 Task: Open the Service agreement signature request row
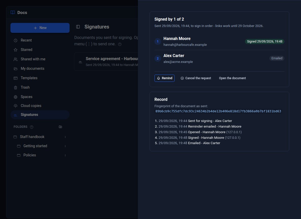click(x=106, y=62)
